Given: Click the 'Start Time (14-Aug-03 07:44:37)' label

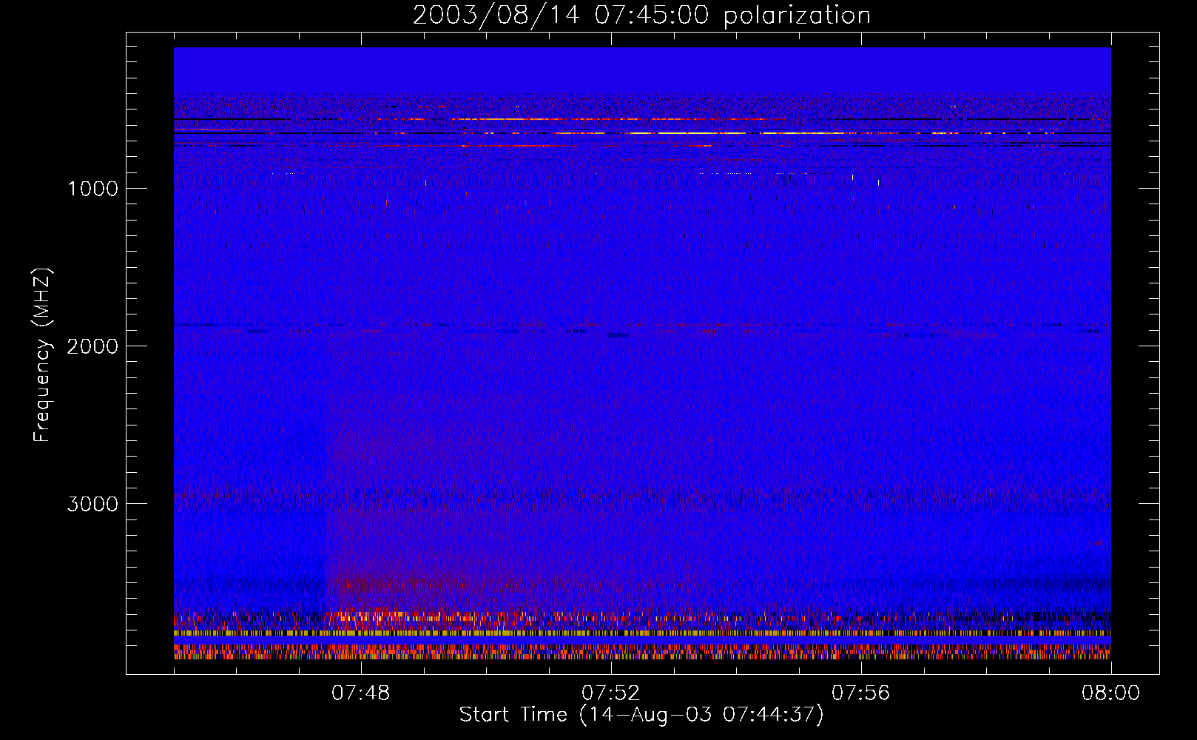Looking at the screenshot, I should pyautogui.click(x=641, y=715).
